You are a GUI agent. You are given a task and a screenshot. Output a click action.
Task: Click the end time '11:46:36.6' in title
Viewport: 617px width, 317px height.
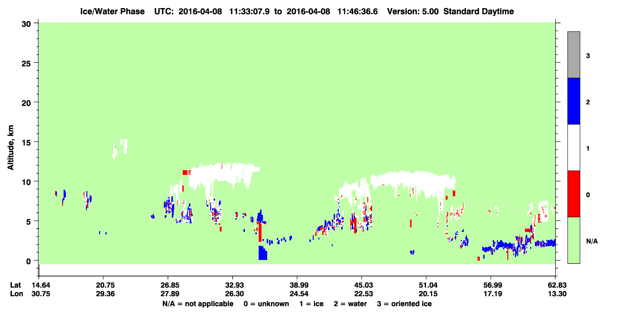(x=358, y=11)
